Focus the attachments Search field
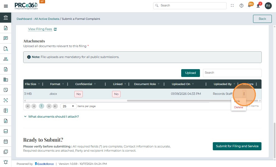The image size is (276, 167). tap(232, 73)
